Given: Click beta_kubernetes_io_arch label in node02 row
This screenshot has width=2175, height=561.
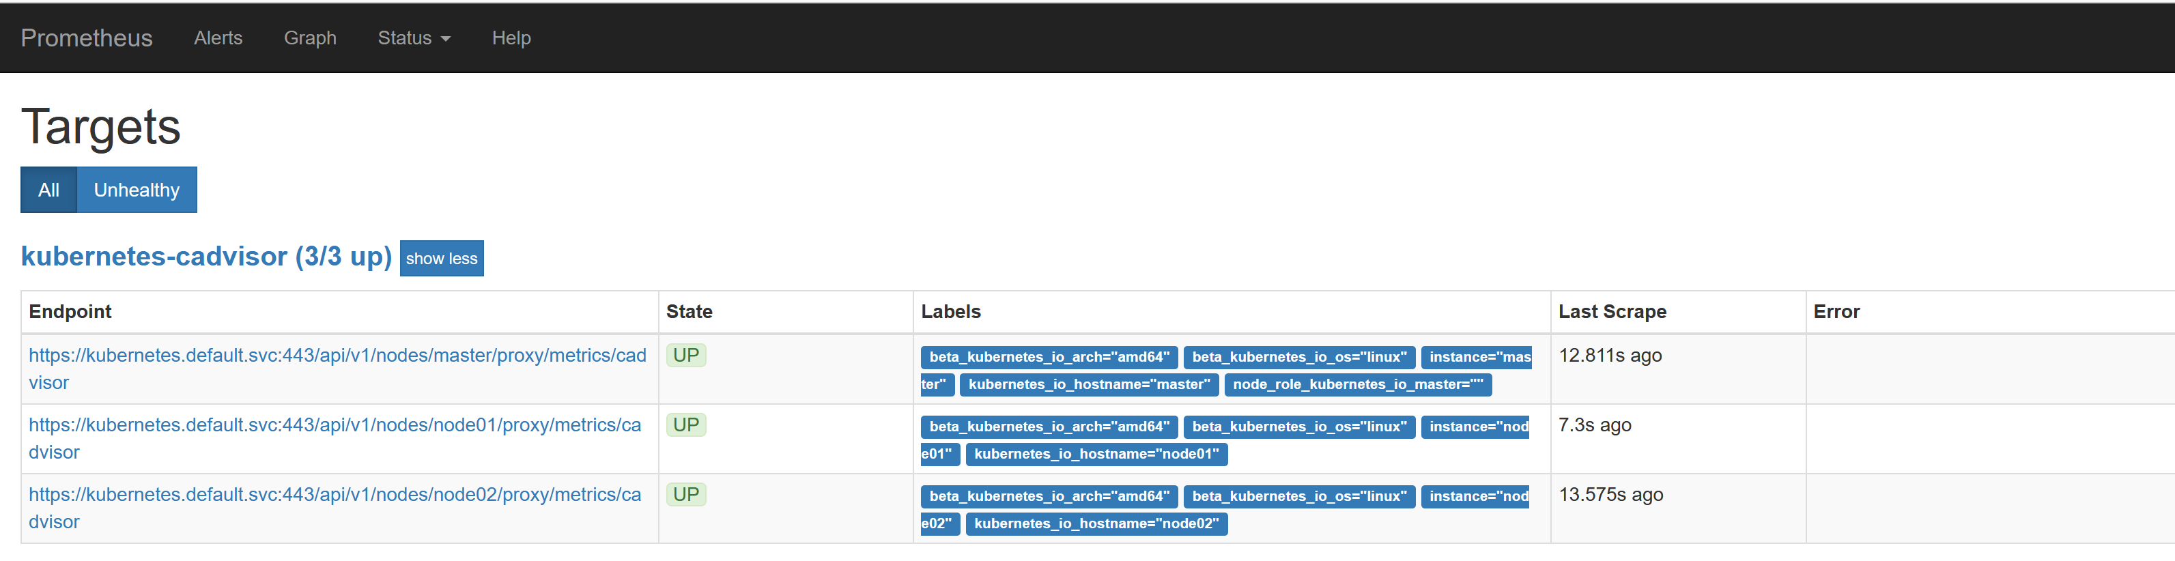Looking at the screenshot, I should coord(1049,496).
